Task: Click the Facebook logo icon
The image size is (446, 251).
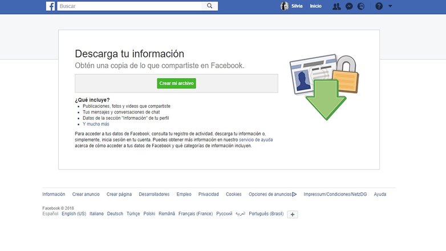Action: pyautogui.click(x=50, y=6)
